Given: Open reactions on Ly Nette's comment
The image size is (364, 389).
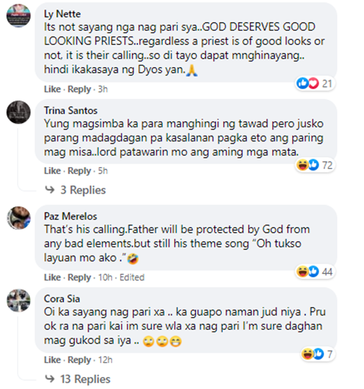Looking at the screenshot, I should (315, 84).
